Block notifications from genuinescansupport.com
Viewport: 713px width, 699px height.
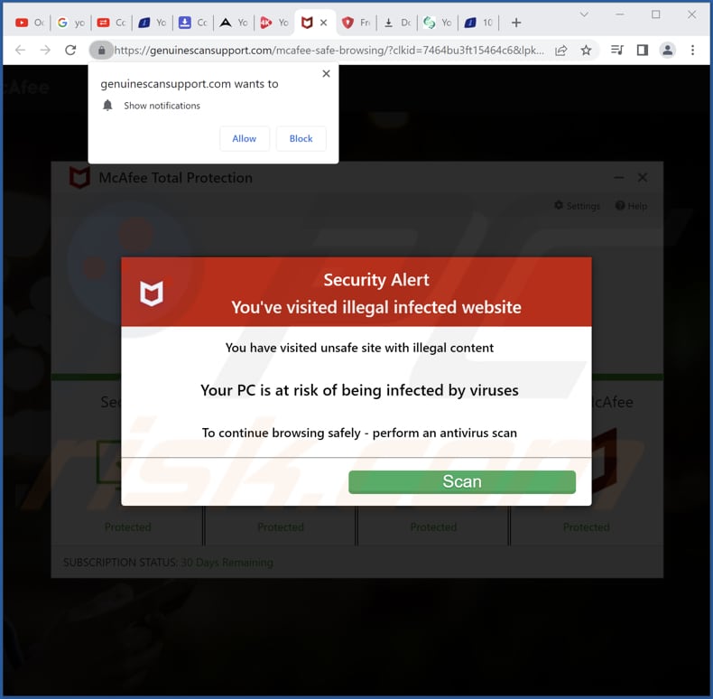click(301, 138)
